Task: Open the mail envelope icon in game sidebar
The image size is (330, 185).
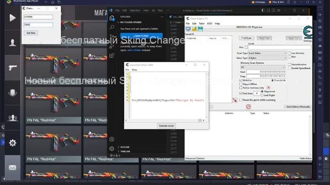Action: click(x=12, y=168)
